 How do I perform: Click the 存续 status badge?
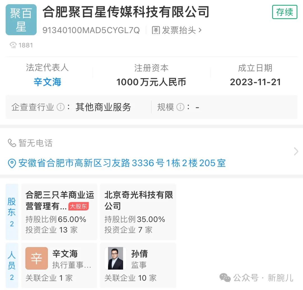coord(284,12)
